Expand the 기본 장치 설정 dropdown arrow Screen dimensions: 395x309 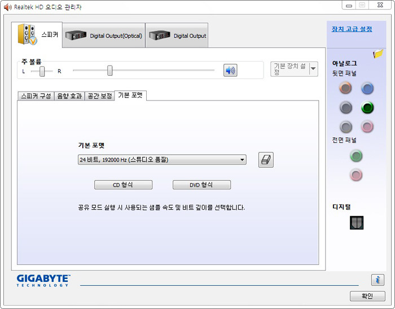click(x=313, y=69)
